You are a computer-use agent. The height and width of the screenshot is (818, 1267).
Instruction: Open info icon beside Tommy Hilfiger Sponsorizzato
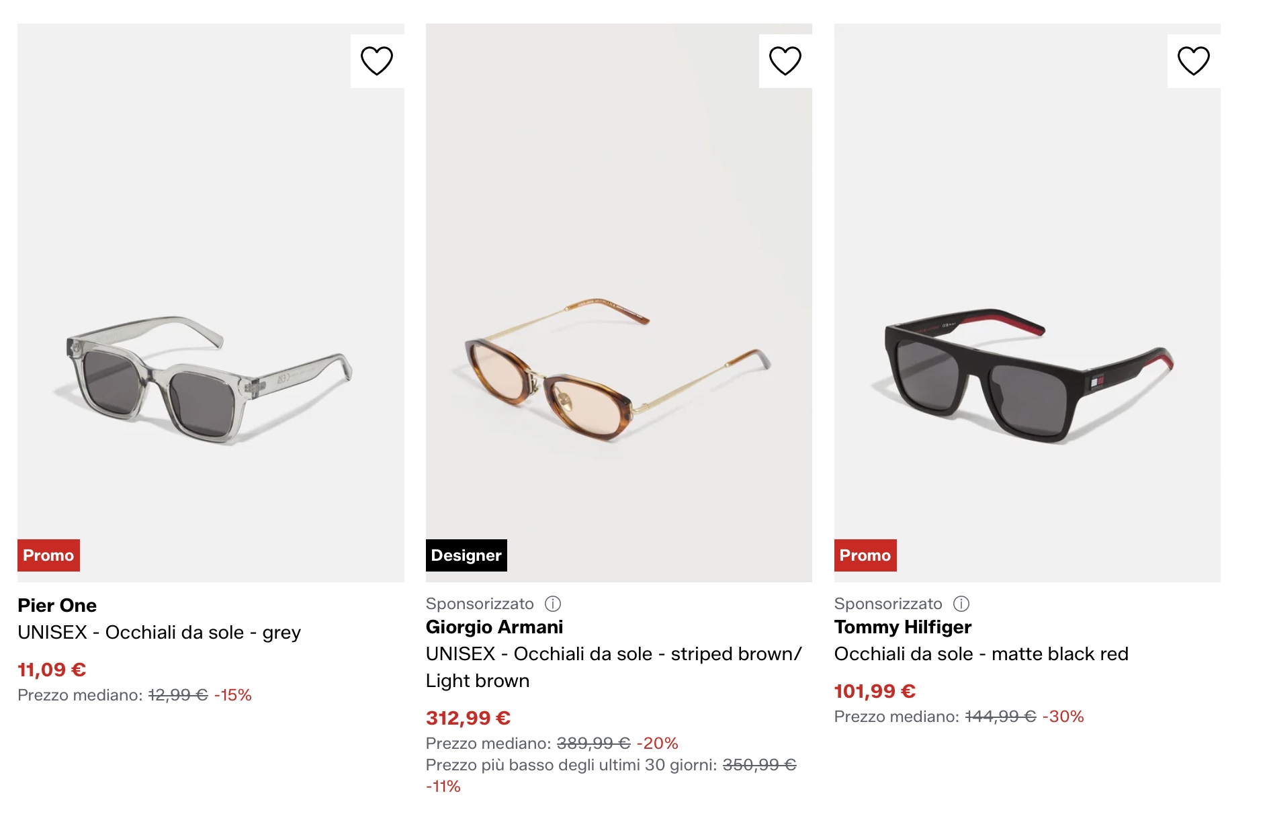961,604
